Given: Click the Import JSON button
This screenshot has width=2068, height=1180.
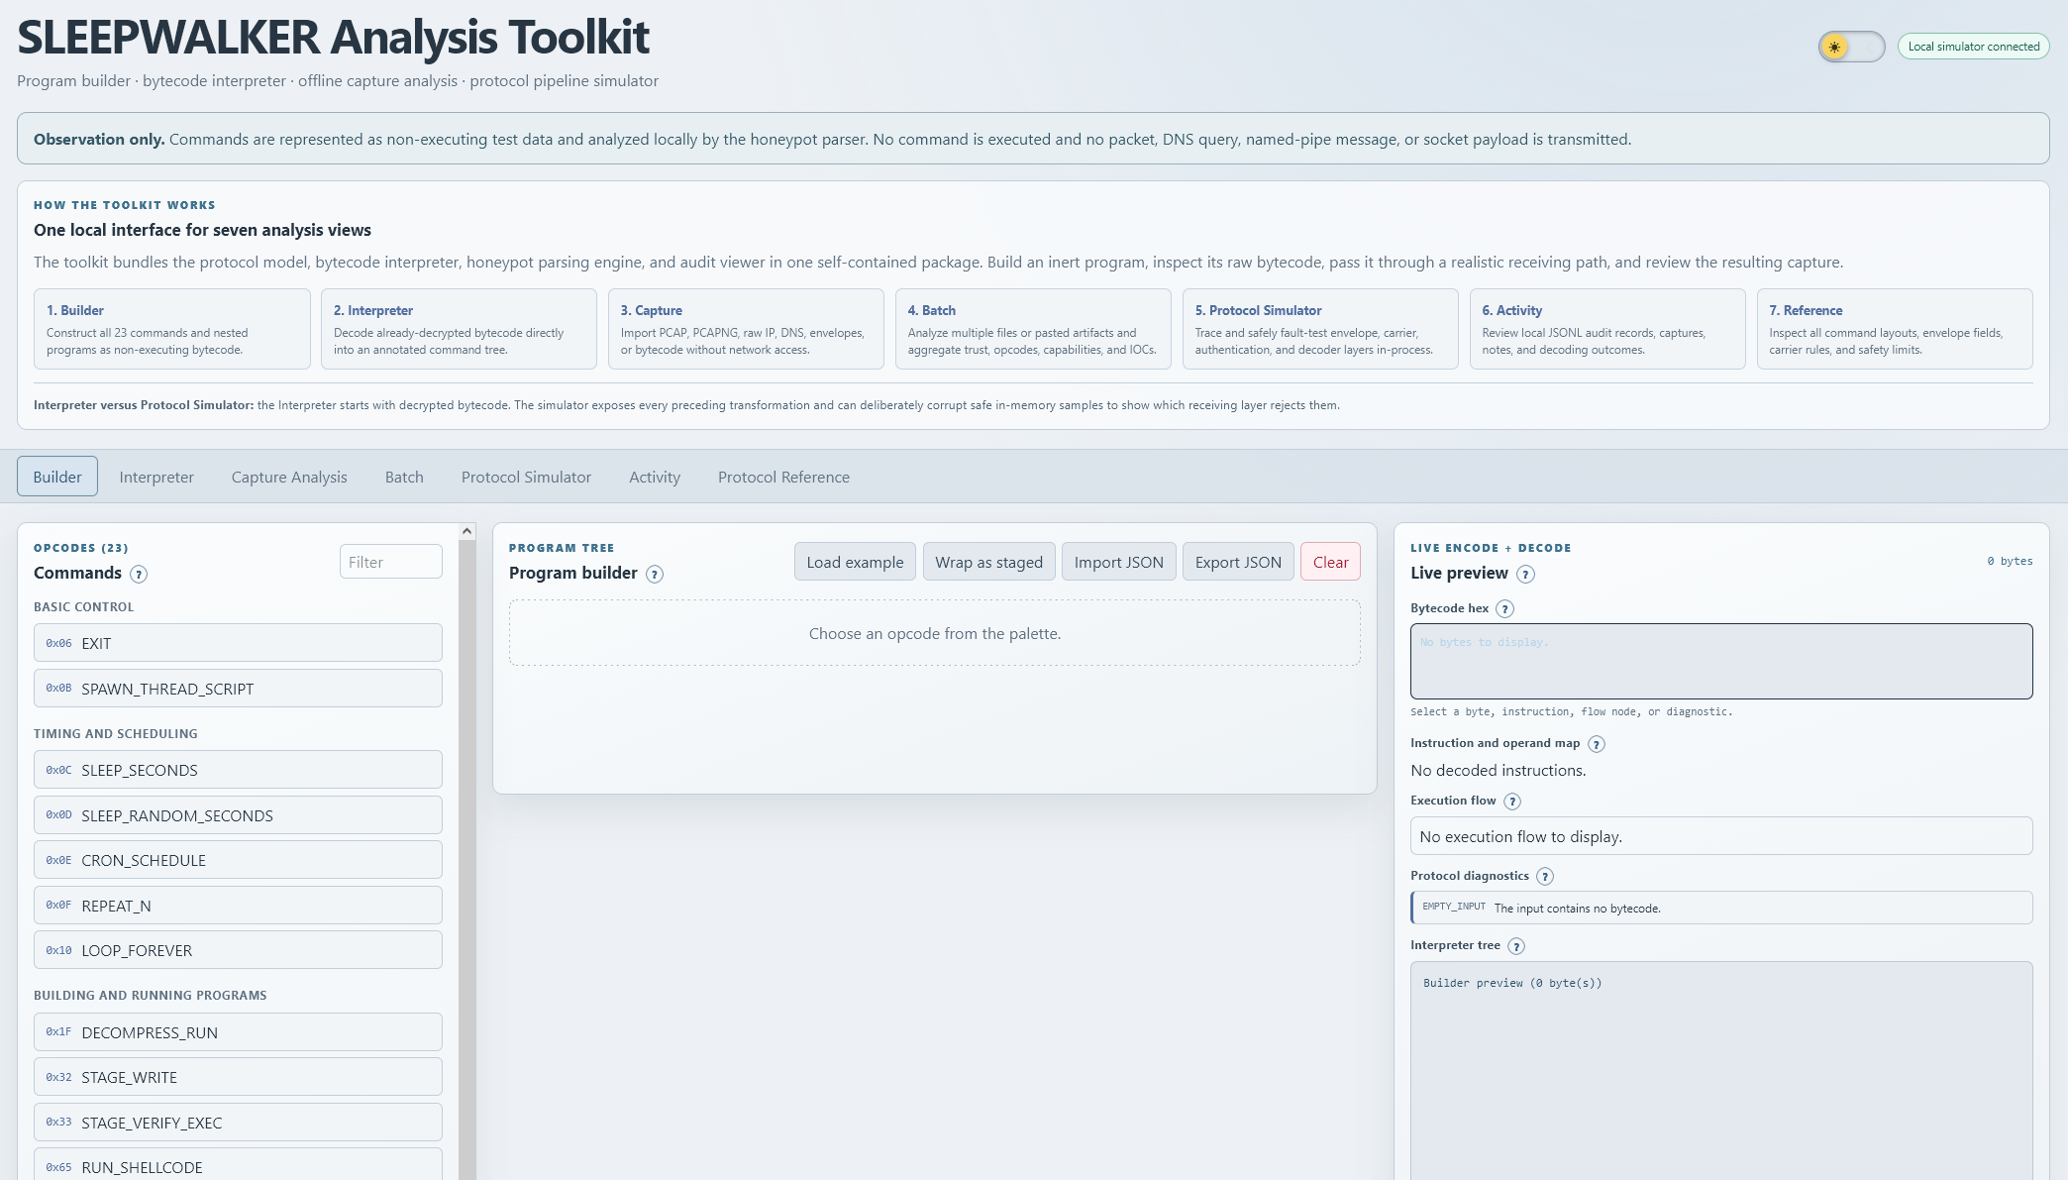Looking at the screenshot, I should tap(1119, 562).
